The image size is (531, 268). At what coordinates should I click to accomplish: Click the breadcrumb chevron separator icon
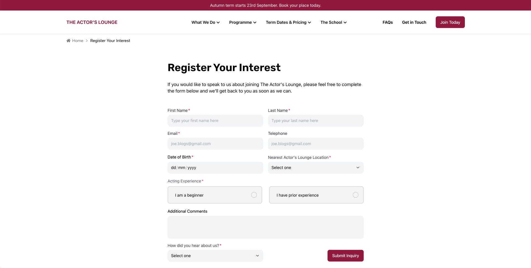coord(87,41)
